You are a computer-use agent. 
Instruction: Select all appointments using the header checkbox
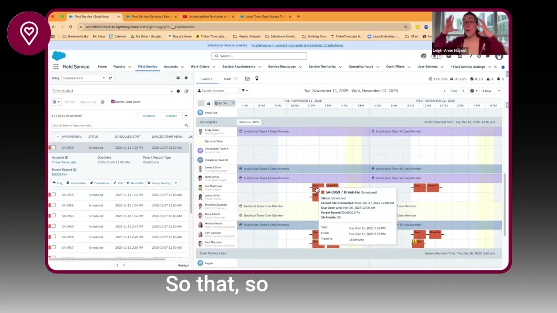pyautogui.click(x=54, y=137)
